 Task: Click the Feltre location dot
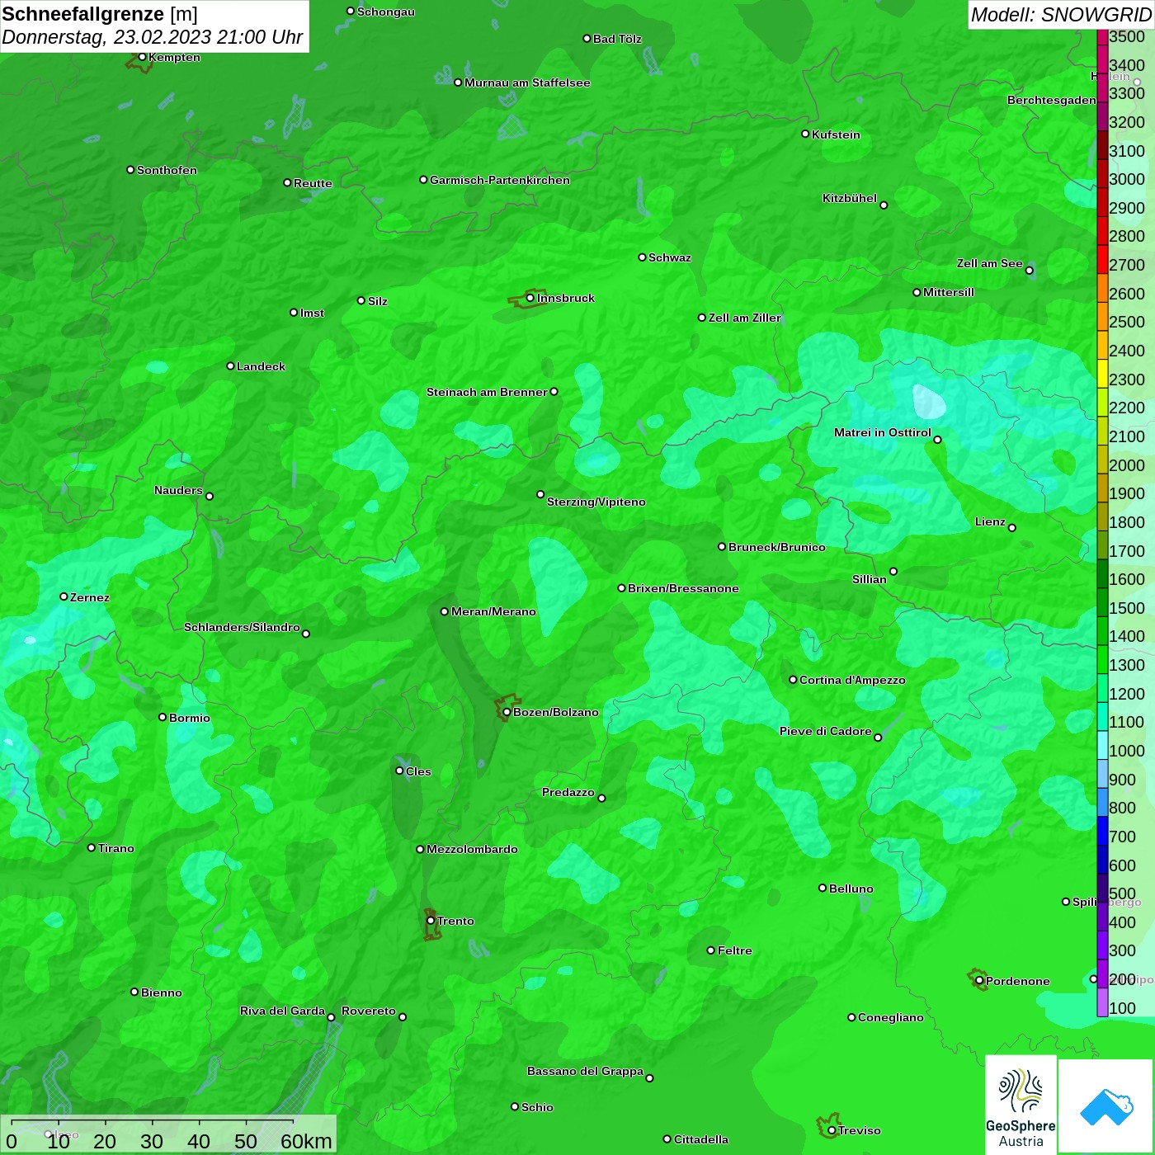tap(711, 950)
